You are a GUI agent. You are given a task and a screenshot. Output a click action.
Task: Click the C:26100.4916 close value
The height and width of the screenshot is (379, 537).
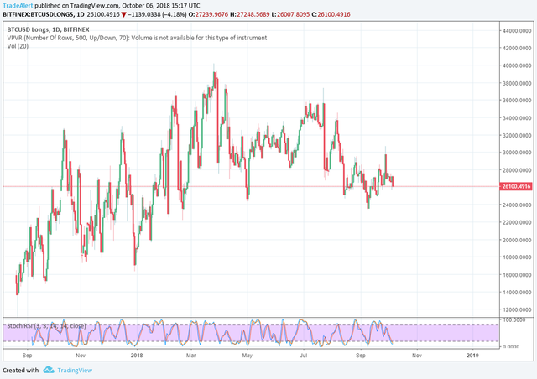coord(331,14)
